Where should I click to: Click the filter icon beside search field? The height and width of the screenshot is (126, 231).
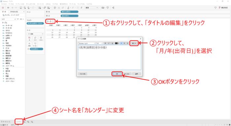click(x=18, y=19)
